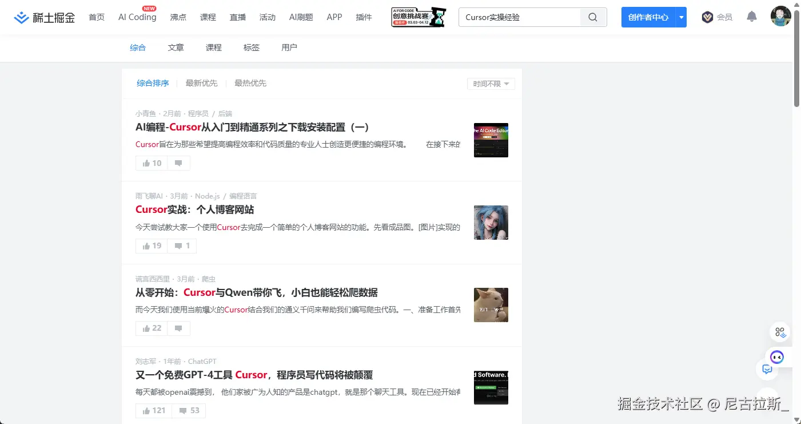Expand the 创作者中心 dropdown arrow
Screen dimensions: 801x424
[x=681, y=17]
